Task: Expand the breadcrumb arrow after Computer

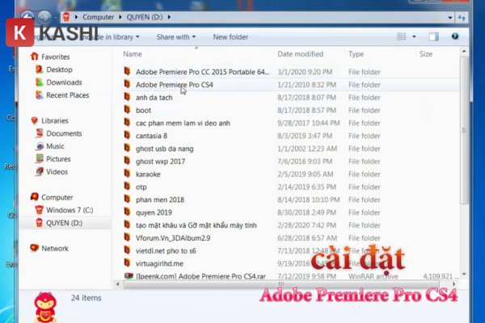Action: (120, 17)
